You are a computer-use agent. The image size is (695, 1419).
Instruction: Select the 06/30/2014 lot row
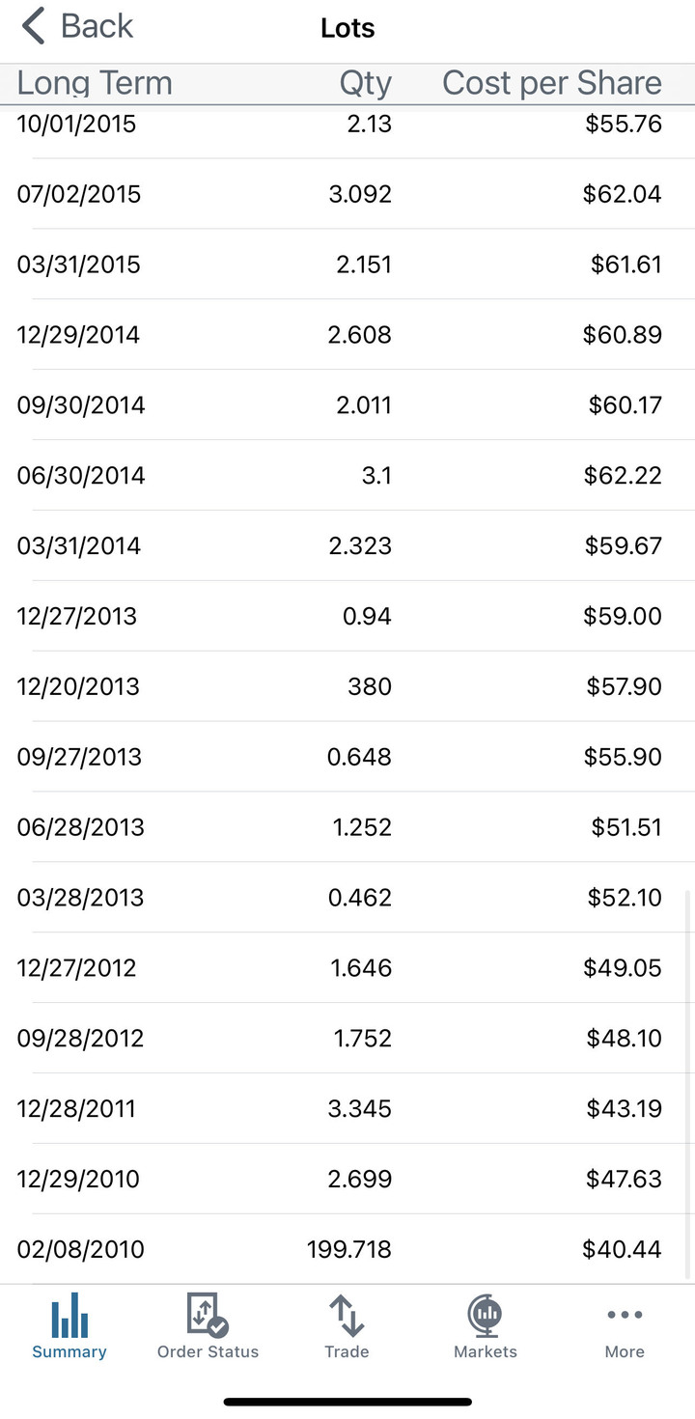point(347,475)
